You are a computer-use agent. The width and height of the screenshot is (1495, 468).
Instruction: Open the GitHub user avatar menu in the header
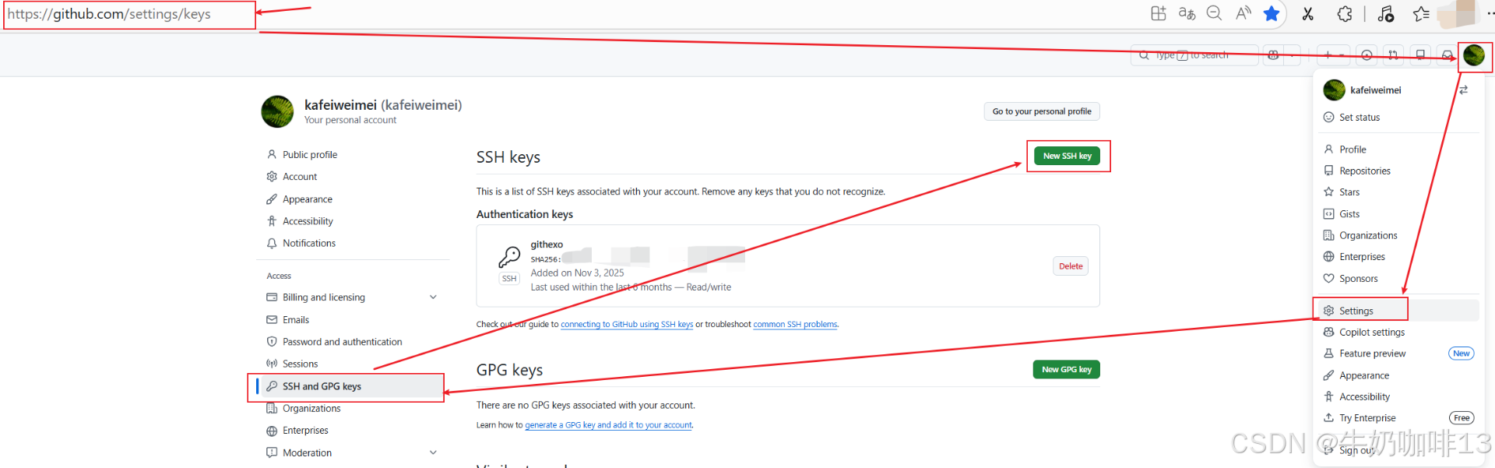click(x=1474, y=55)
